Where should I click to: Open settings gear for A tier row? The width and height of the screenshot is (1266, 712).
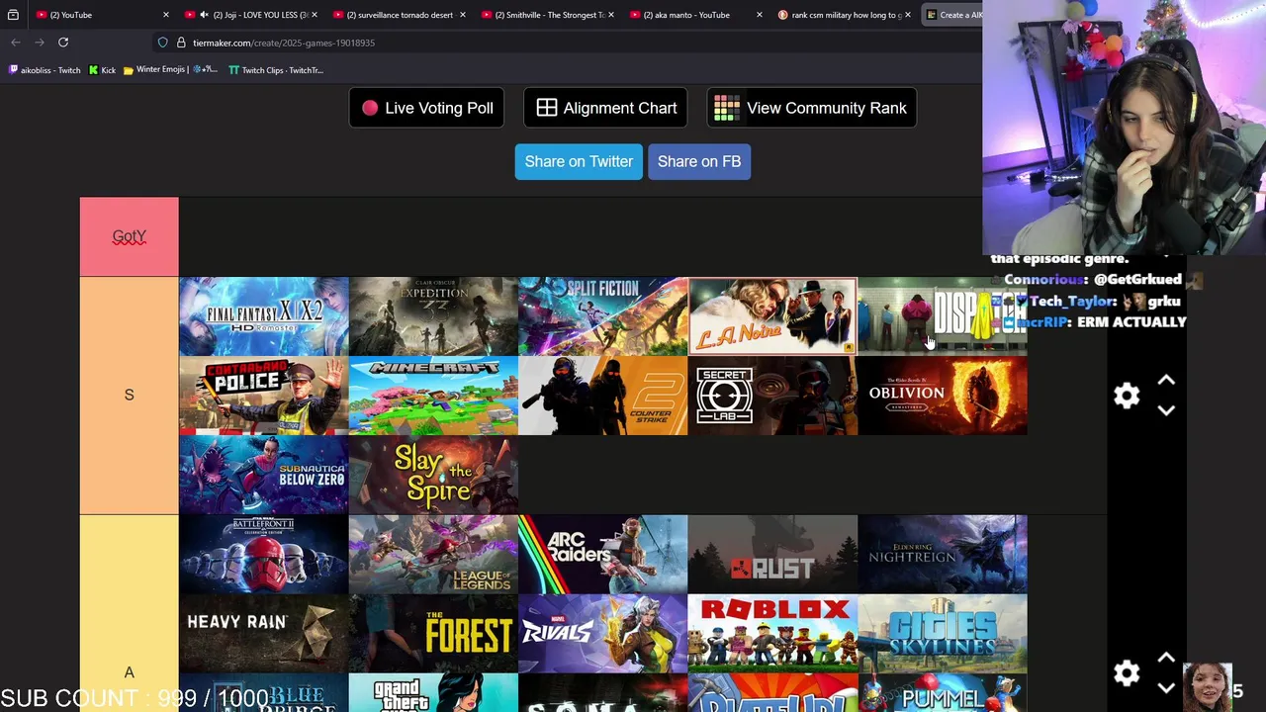(x=1127, y=673)
